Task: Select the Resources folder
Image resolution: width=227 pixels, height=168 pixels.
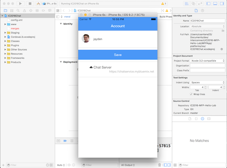Action: [17, 54]
